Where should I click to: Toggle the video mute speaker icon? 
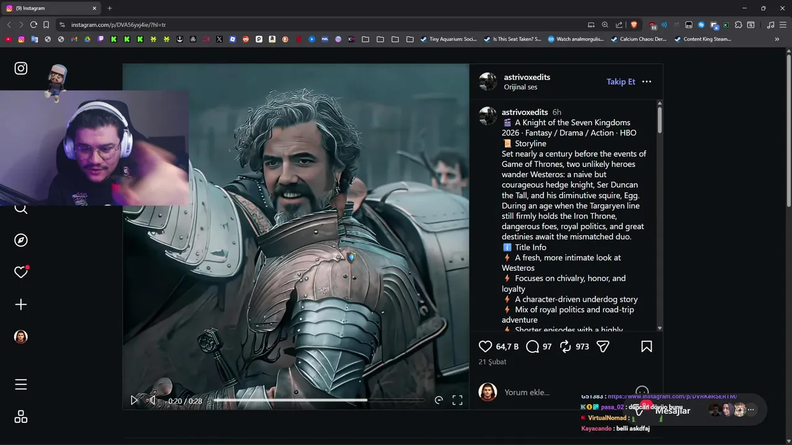tap(152, 400)
